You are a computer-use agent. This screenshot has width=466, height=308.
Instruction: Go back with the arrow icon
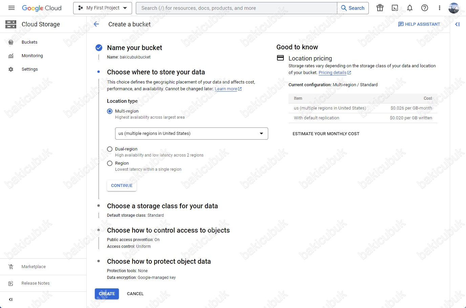(x=96, y=24)
